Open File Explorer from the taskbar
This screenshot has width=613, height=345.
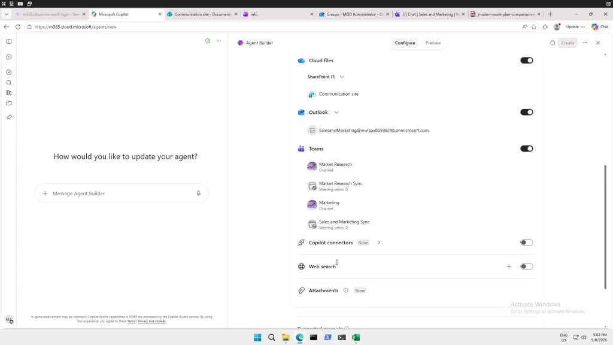click(286, 338)
